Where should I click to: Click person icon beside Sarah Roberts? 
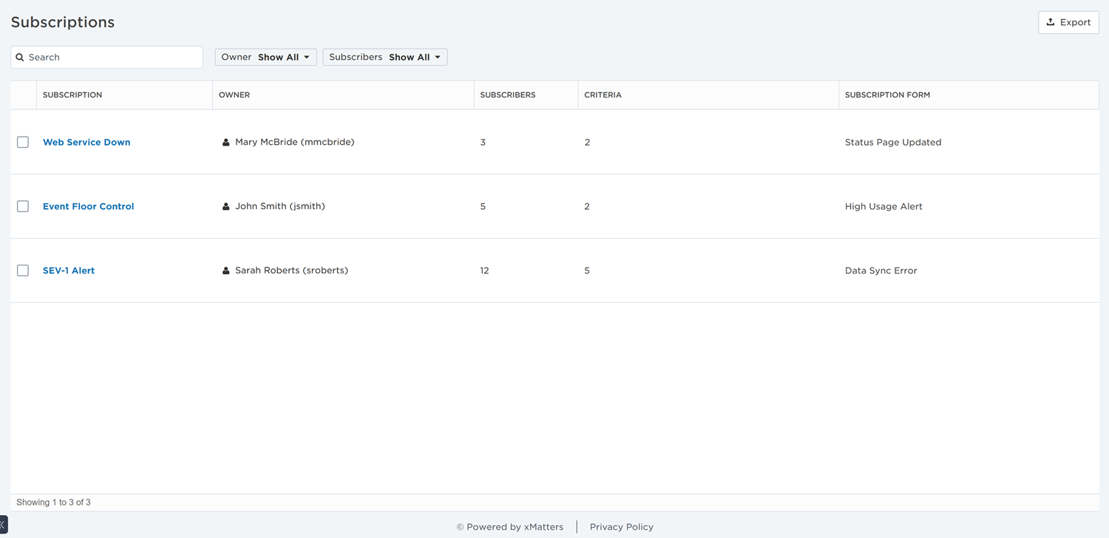(x=226, y=271)
